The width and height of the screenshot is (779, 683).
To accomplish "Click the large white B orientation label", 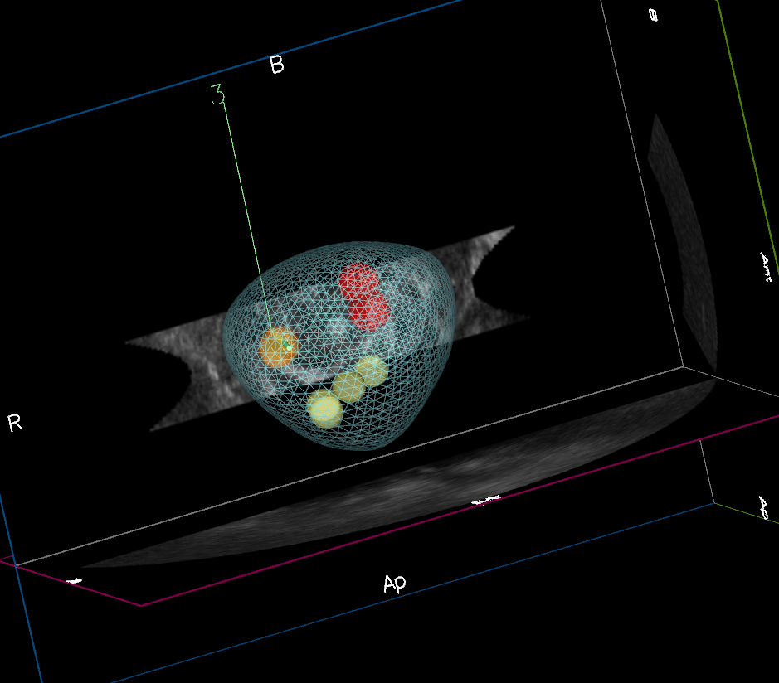I will click(x=277, y=65).
